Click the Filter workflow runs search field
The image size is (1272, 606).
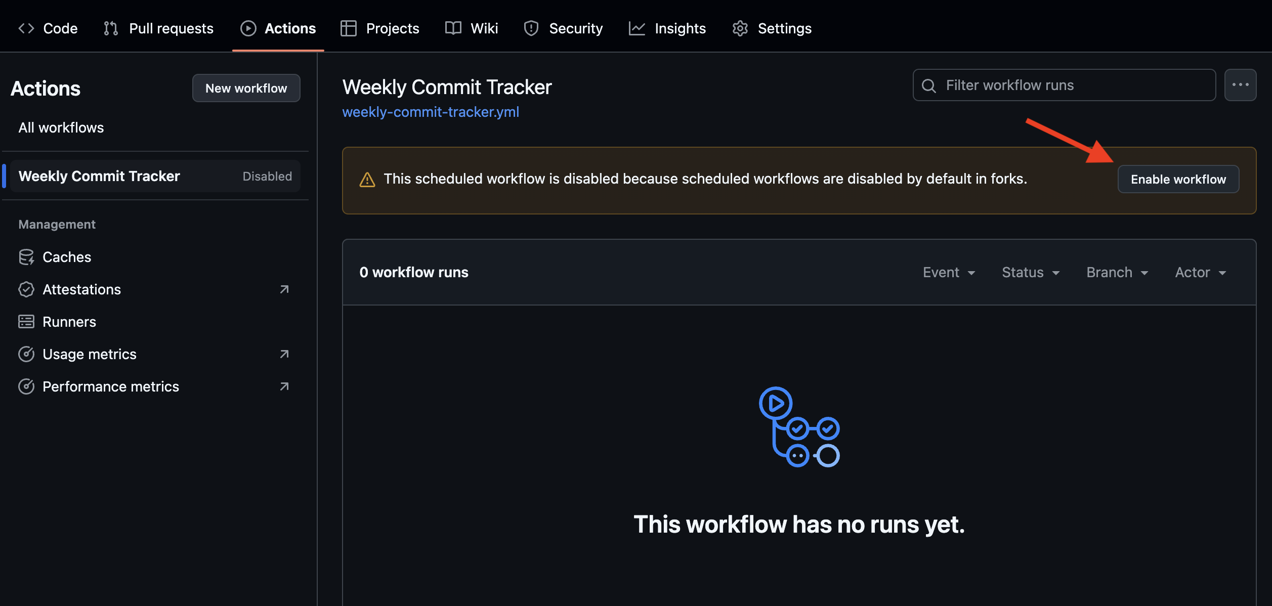point(1073,85)
